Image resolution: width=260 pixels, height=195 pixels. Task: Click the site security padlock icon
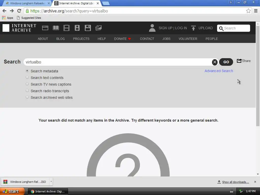(x=27, y=11)
